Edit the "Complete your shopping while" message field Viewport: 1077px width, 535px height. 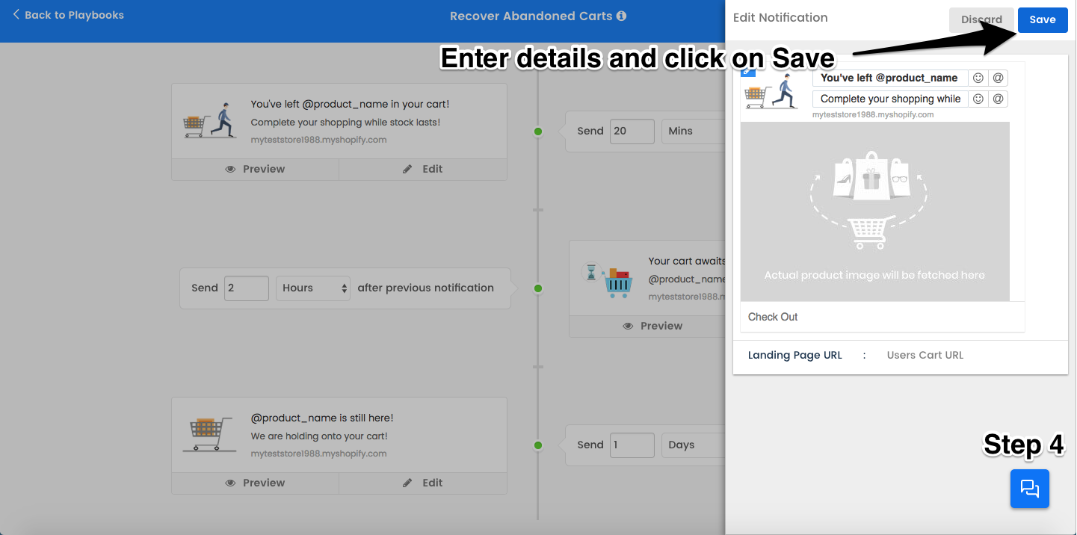pos(889,99)
